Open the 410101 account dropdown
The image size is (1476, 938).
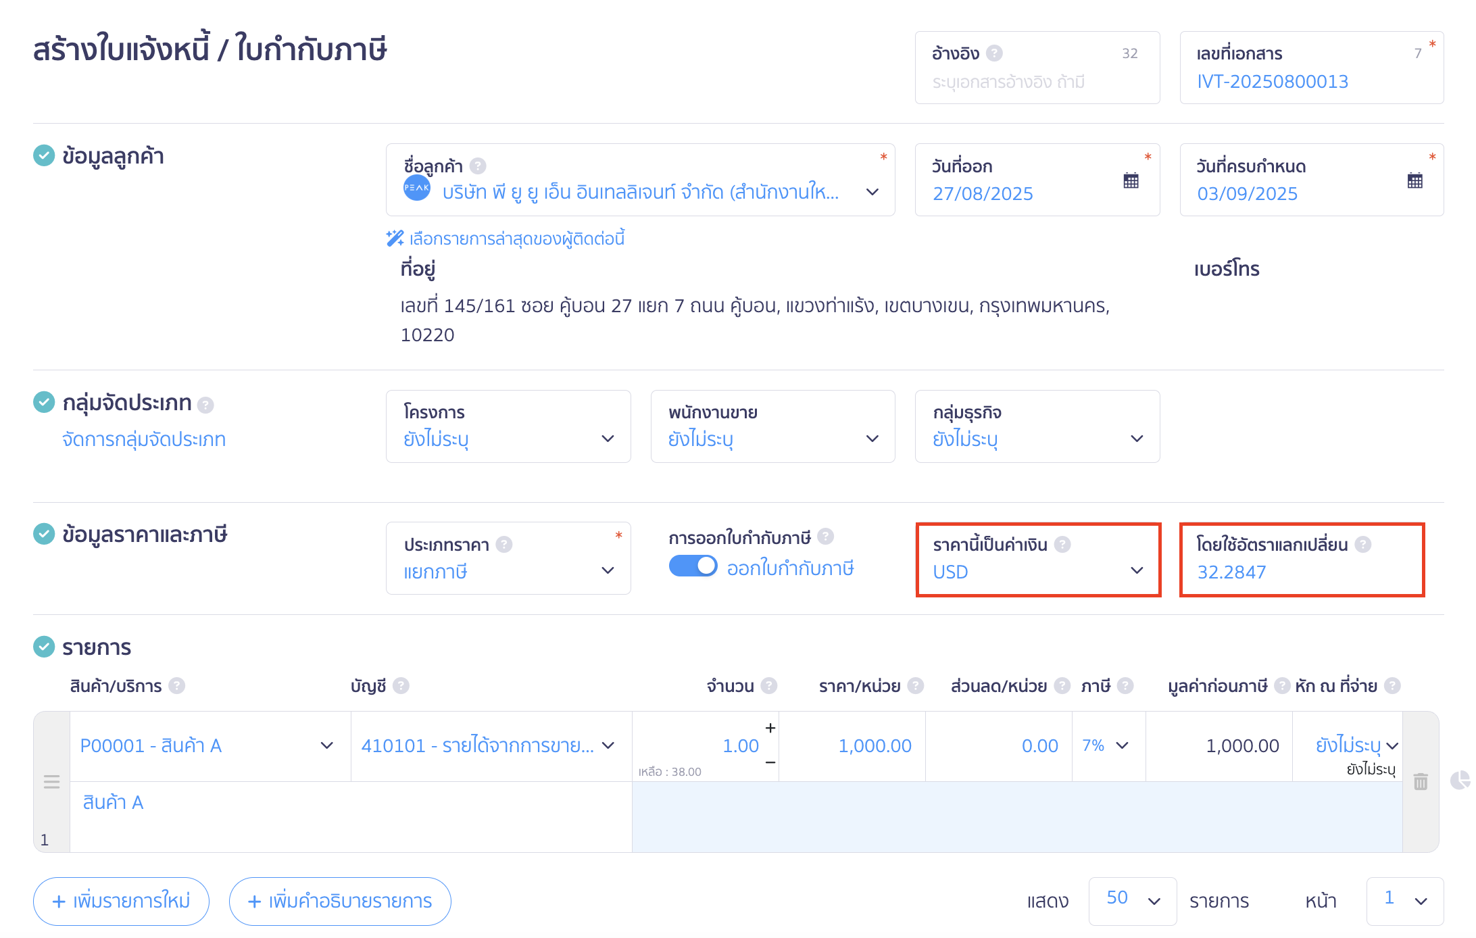[491, 746]
